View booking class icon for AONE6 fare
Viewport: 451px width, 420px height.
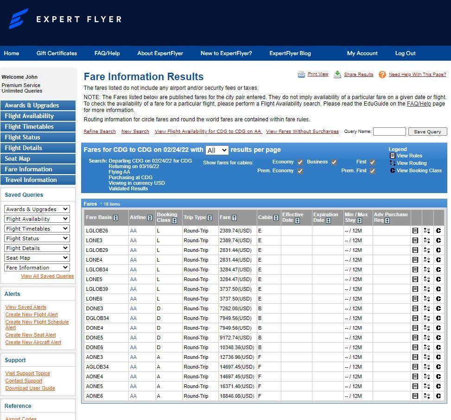tap(438, 396)
